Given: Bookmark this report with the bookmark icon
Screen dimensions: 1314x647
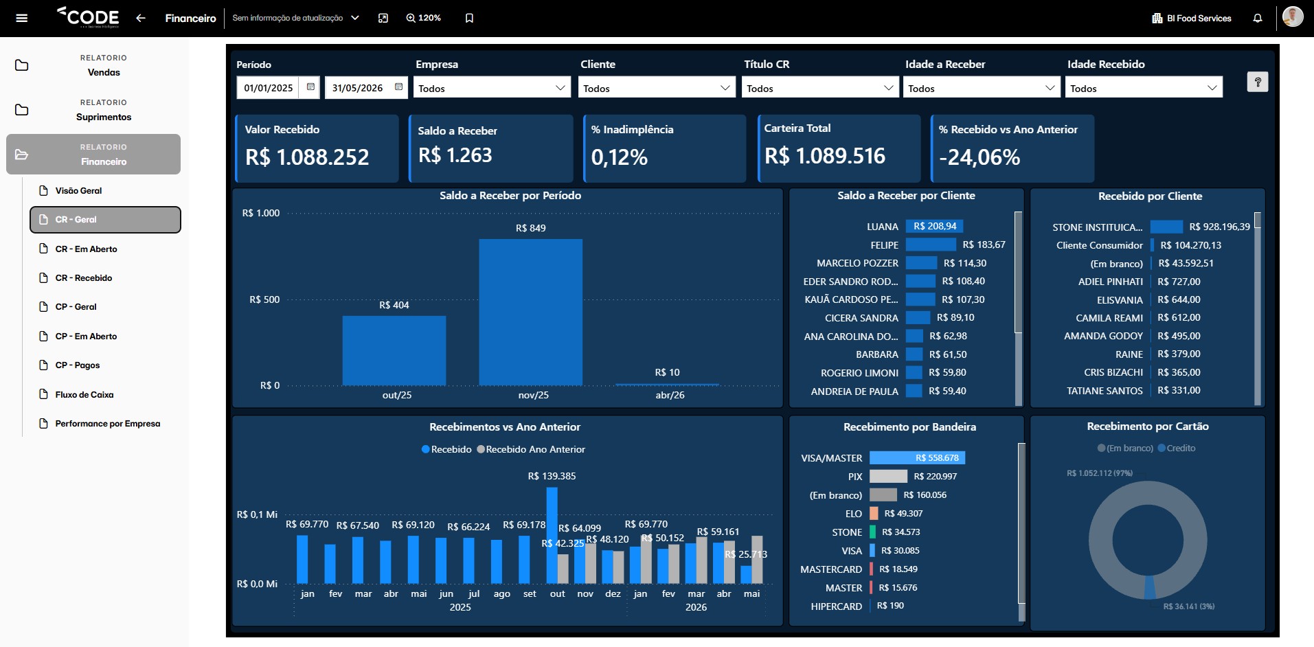Looking at the screenshot, I should (470, 18).
